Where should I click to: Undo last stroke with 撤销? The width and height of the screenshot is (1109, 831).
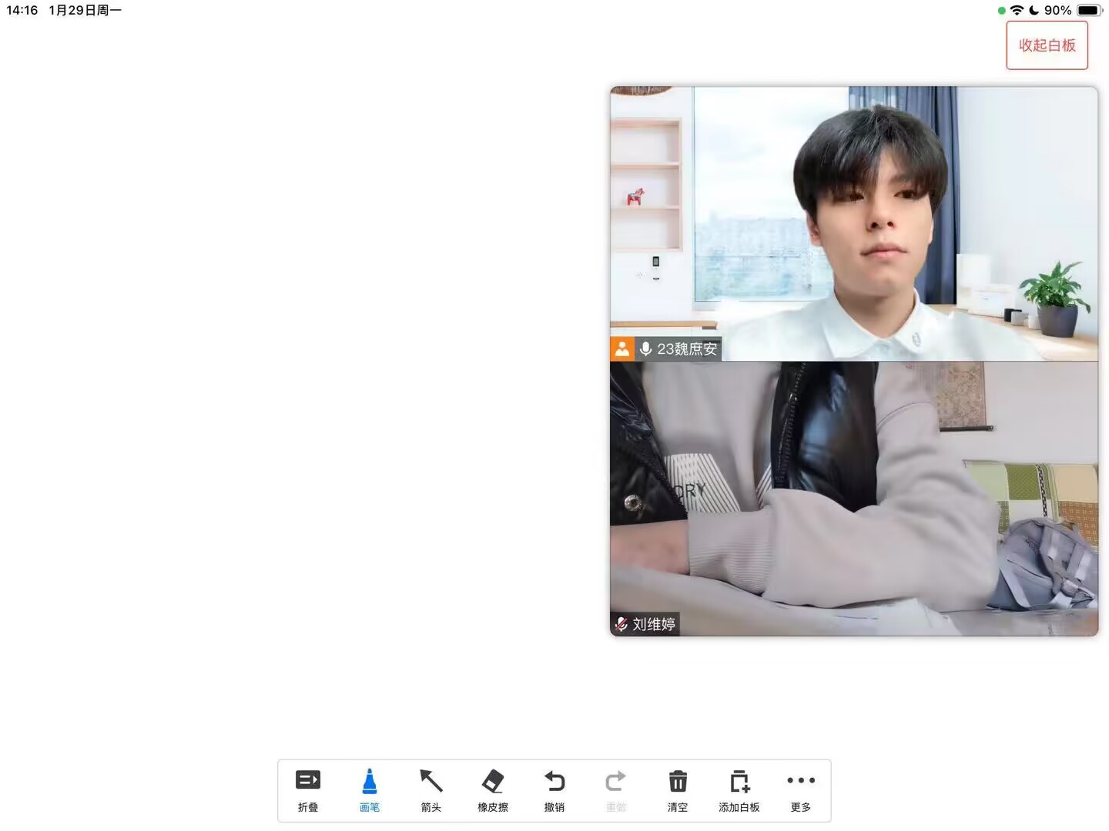click(554, 782)
